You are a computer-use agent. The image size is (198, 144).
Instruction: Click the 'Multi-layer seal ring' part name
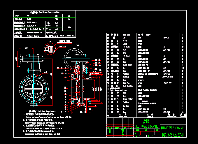[x=118, y=90]
